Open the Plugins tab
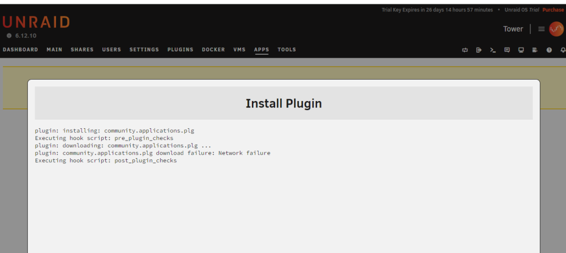Image resolution: width=566 pixels, height=253 pixels. 180,50
